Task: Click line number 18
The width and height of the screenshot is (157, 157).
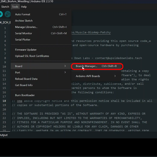Action: pyautogui.click(x=4, y=101)
